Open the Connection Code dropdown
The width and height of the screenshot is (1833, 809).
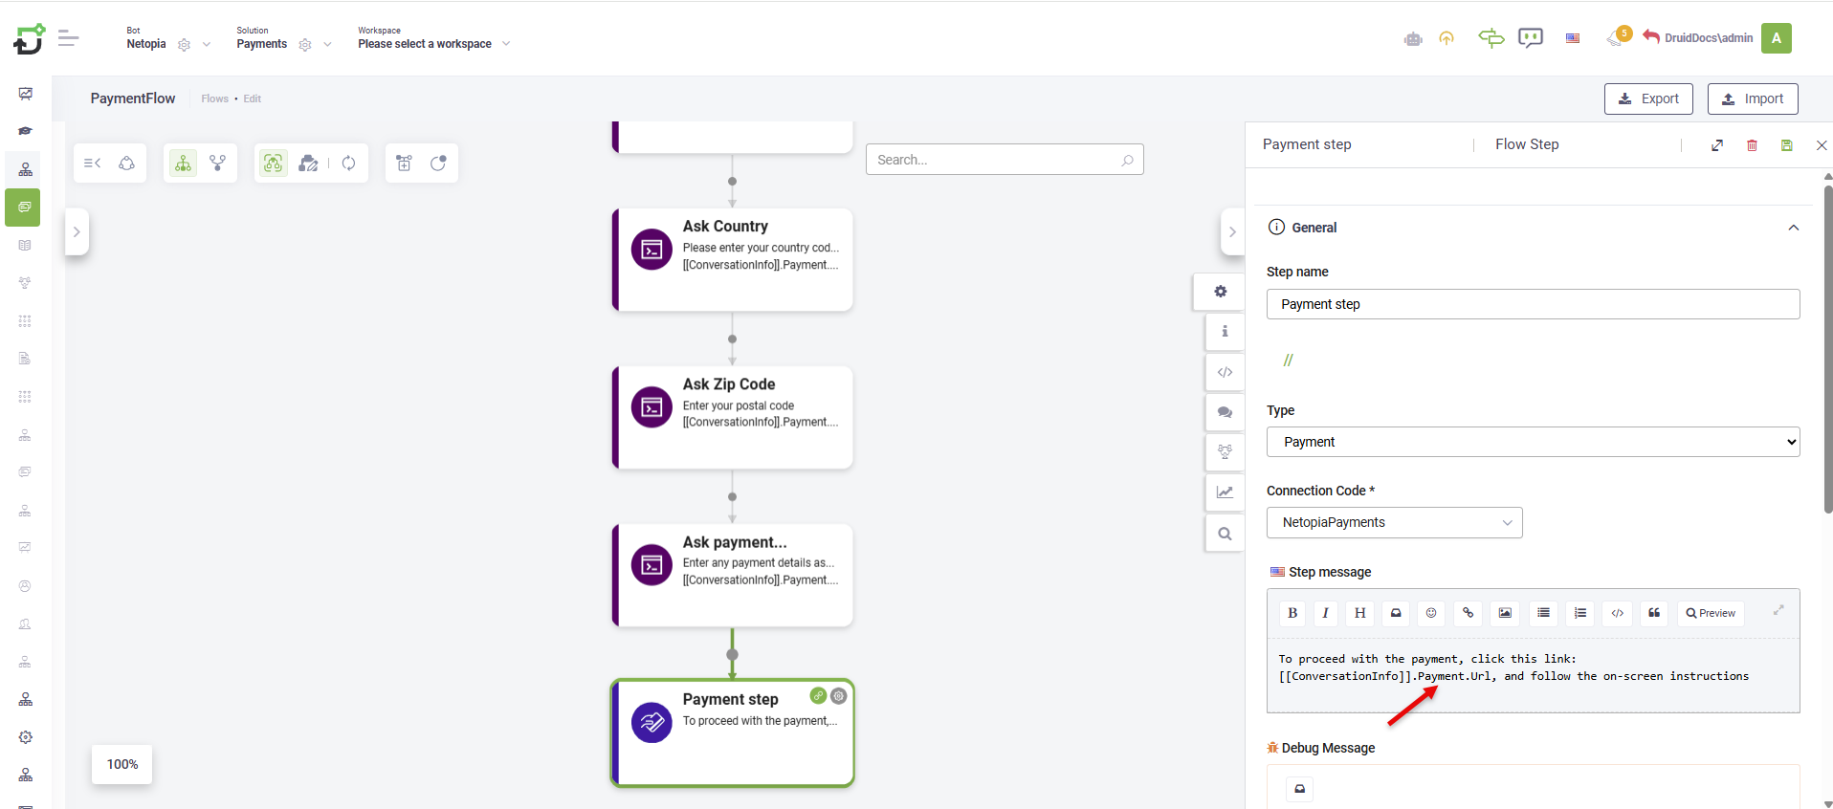1394,522
